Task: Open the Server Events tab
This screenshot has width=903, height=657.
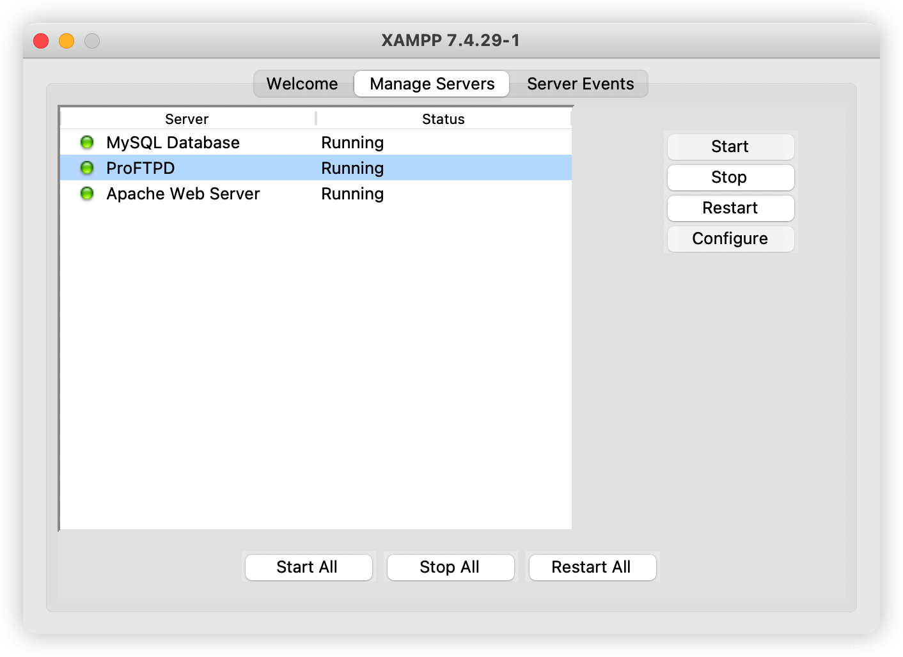Action: 579,84
